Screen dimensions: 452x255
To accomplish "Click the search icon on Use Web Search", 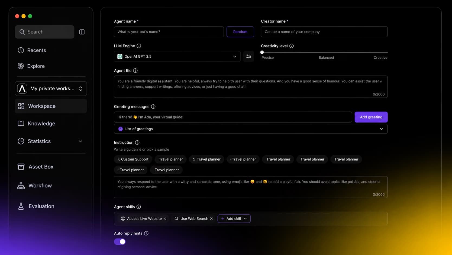I will [x=177, y=219].
